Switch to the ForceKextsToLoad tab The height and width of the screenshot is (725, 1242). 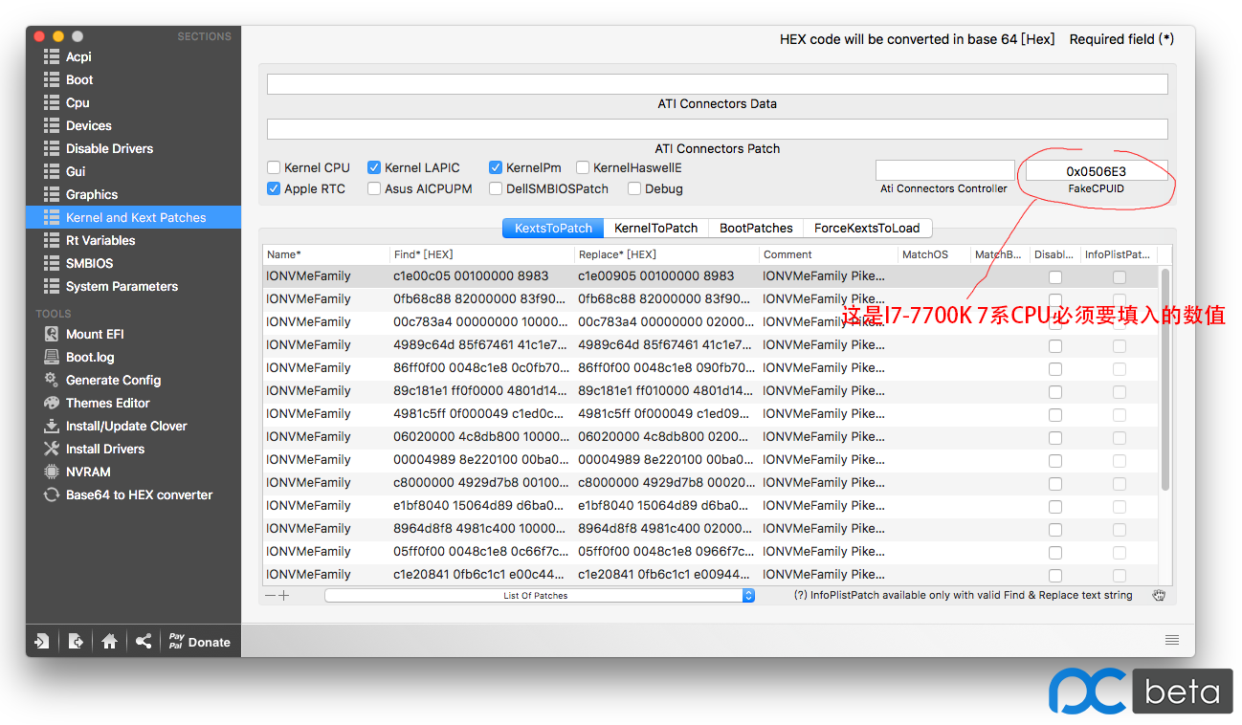866,228
